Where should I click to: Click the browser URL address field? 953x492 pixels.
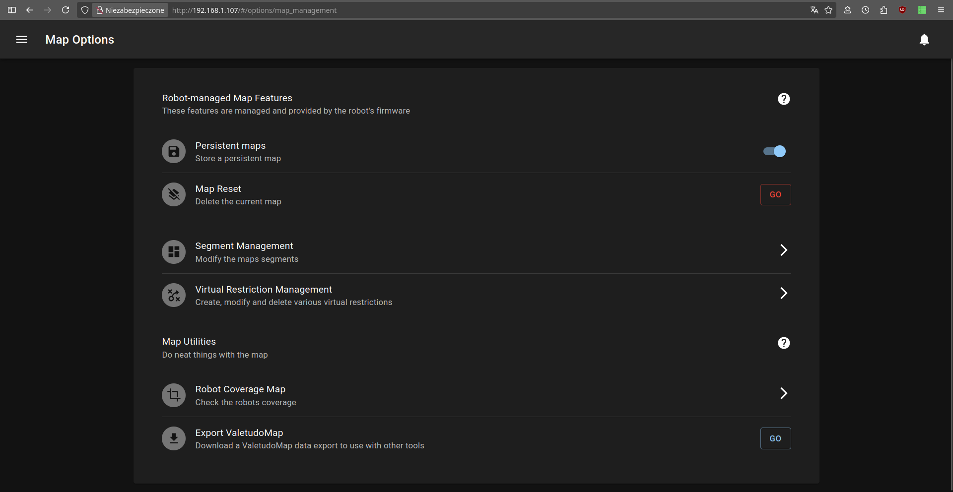click(x=447, y=10)
